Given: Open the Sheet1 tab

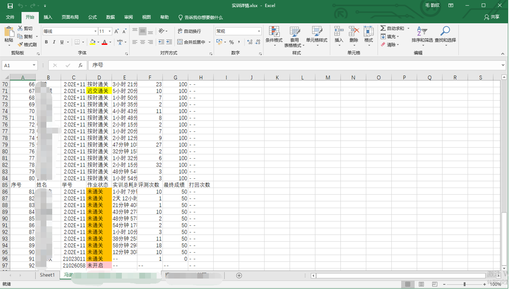Looking at the screenshot, I should (48, 275).
